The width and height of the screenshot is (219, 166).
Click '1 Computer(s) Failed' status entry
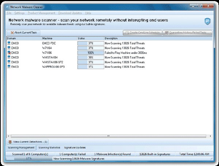[72, 154]
